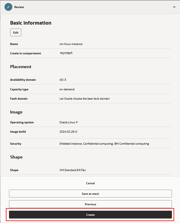This screenshot has width=180, height=223.
Task: Click the 'Operating system' label
Action: 22,122
